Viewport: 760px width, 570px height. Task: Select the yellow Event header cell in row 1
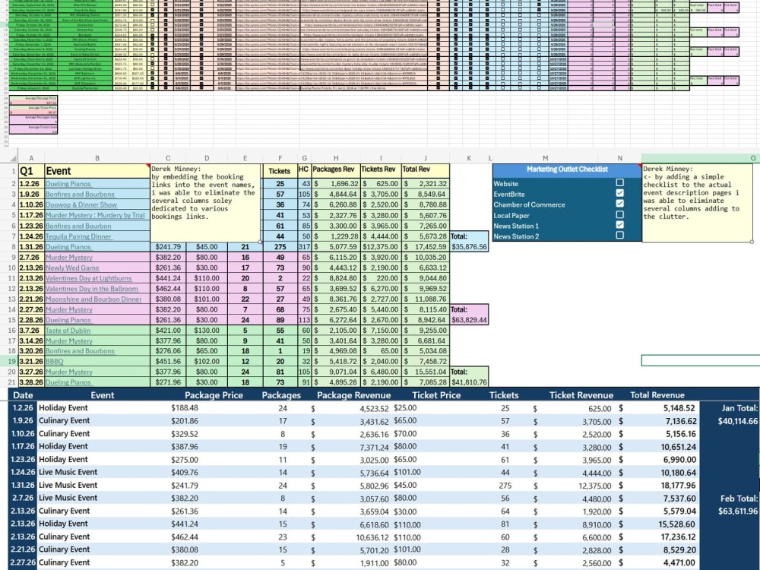[x=97, y=171]
